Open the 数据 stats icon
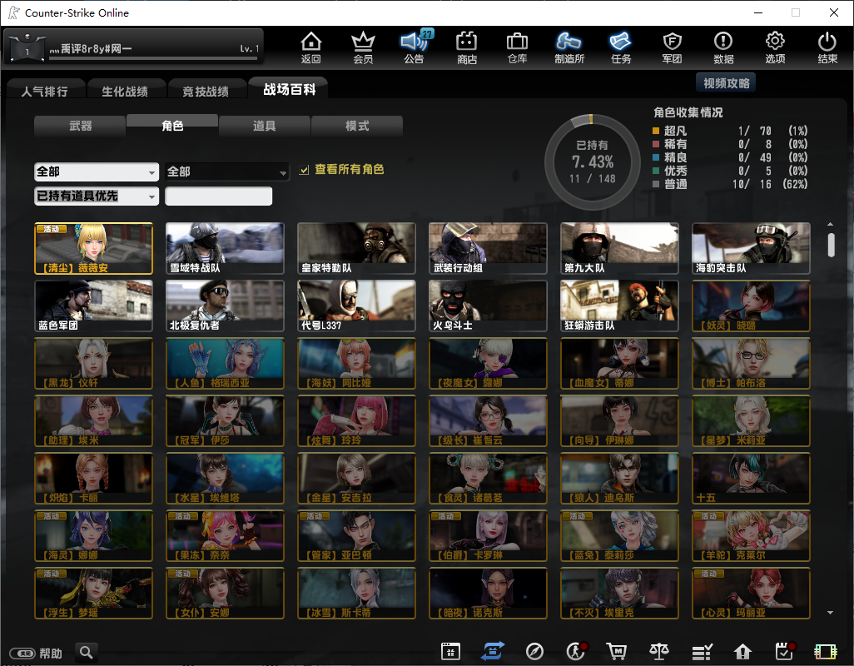The width and height of the screenshot is (854, 666). (x=723, y=47)
